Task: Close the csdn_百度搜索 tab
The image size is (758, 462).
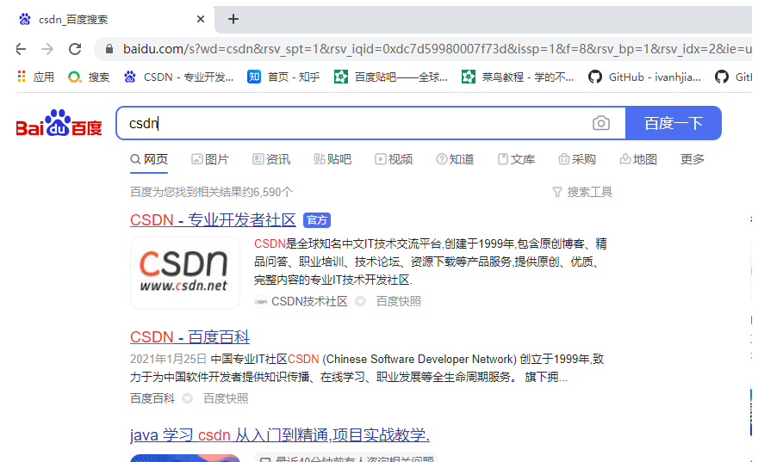Action: (x=201, y=19)
